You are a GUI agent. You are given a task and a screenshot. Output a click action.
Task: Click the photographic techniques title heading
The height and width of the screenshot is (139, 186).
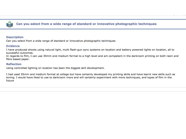(x=86, y=24)
